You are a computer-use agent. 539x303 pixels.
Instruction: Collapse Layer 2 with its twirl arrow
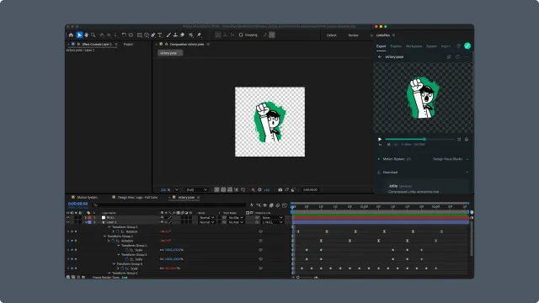tap(86, 222)
